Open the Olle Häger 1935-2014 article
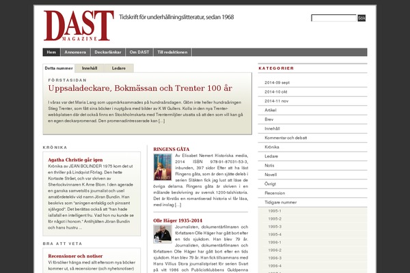The width and height of the screenshot is (410, 273). 178,220
